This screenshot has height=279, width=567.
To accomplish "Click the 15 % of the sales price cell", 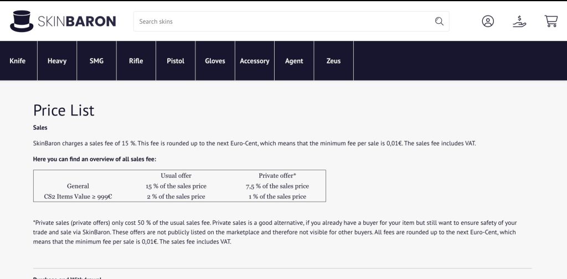I will [176, 186].
